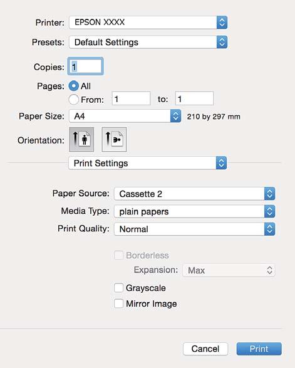
Task: Change Media Type from plain papers
Action: coord(194,211)
